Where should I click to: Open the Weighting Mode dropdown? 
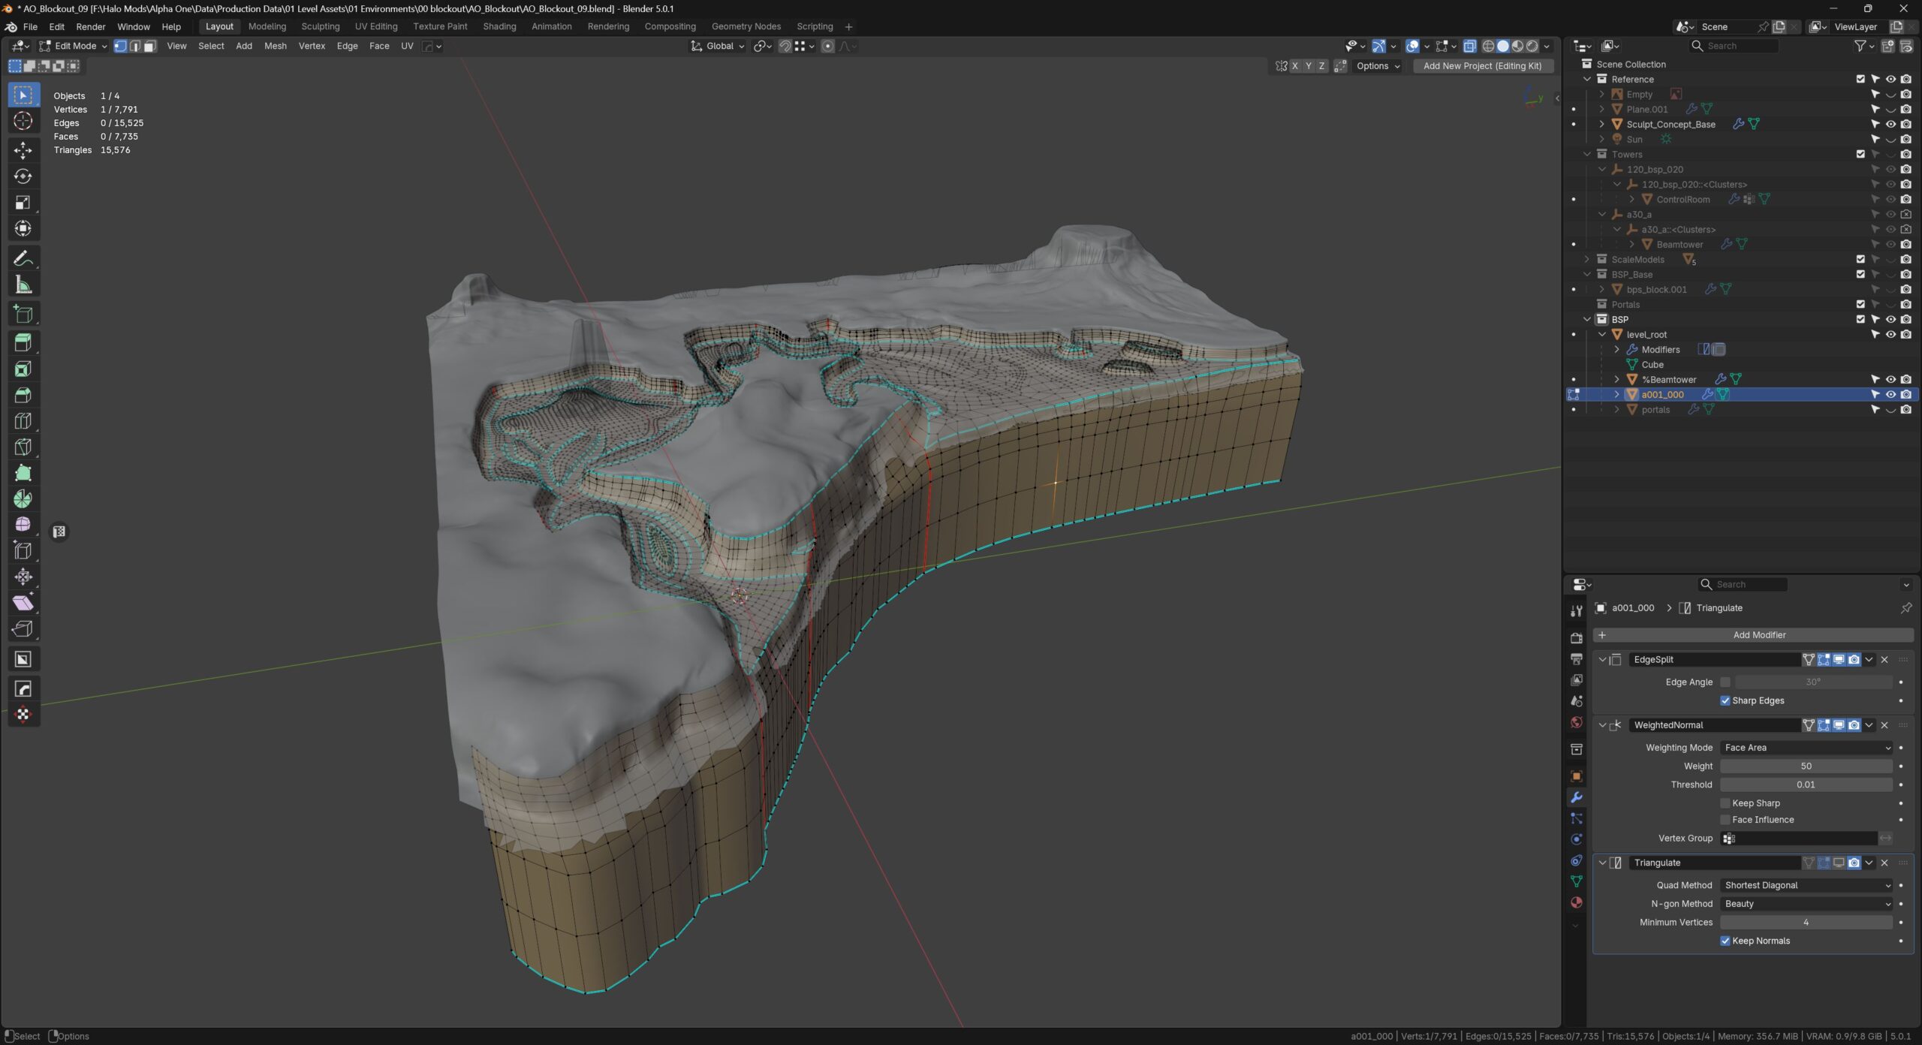1806,748
